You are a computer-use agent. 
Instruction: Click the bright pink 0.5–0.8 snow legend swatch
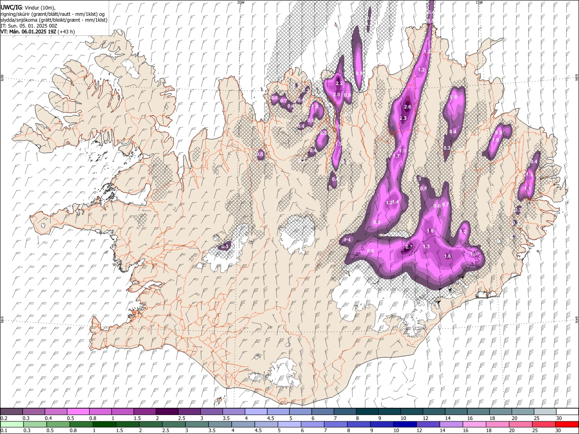[78, 412]
